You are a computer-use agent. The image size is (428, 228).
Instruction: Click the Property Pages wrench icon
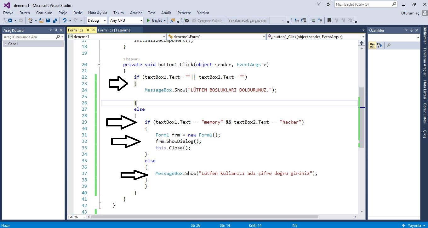(x=389, y=45)
